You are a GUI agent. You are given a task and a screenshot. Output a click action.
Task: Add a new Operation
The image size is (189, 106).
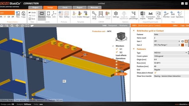point(180,14)
